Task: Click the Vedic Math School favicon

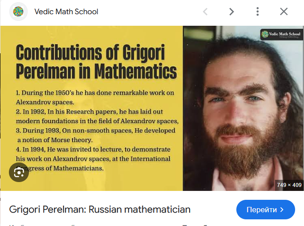Action: click(x=18, y=12)
